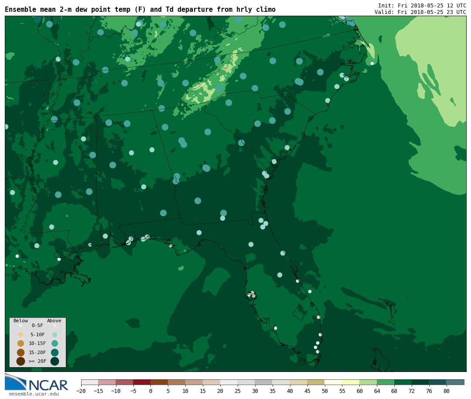Click the Below 0-5F legend dot

point(21,326)
